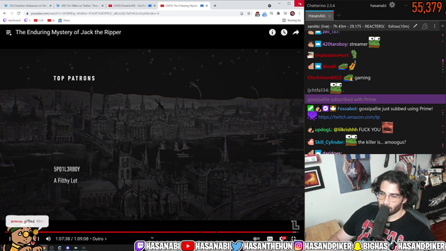Go forward in Chrome browser

click(12, 13)
